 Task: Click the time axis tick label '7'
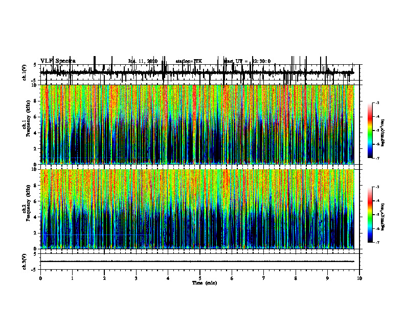pos(264,278)
